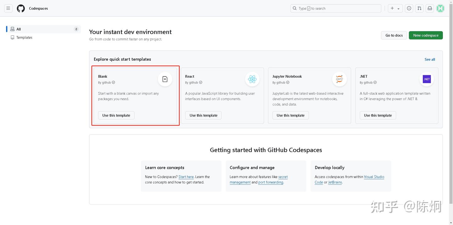Screen dimensions: 453x225
Task: Click the Jupyter Notebook logo icon
Action: tap(339, 79)
